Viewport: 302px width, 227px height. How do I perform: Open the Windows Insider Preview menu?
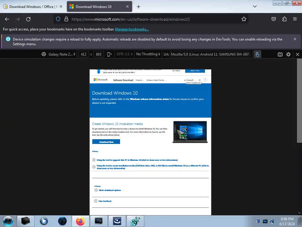pos(156,80)
